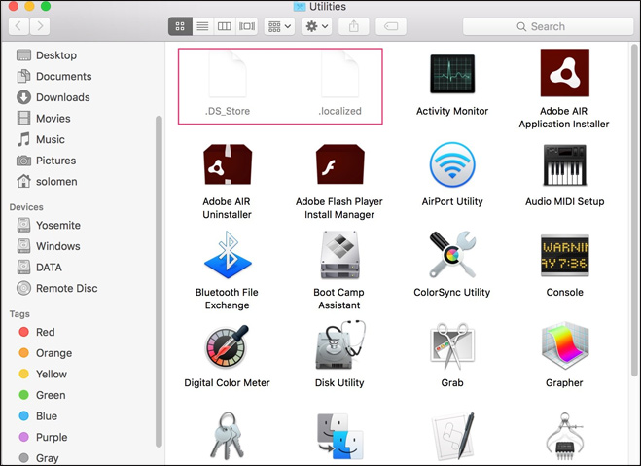
Task: Click the Share toolbar button
Action: coord(354,26)
